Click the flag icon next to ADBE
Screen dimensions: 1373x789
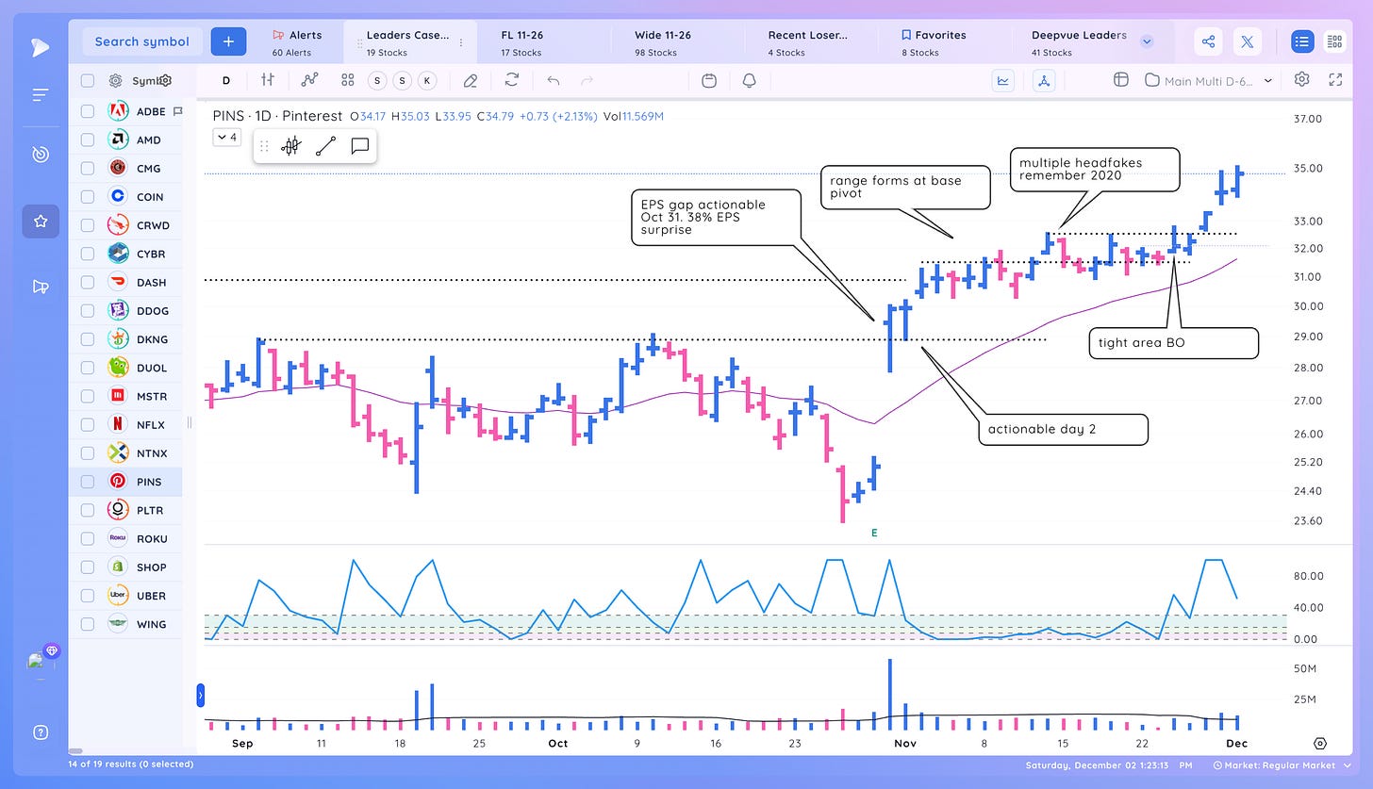pyautogui.click(x=177, y=111)
